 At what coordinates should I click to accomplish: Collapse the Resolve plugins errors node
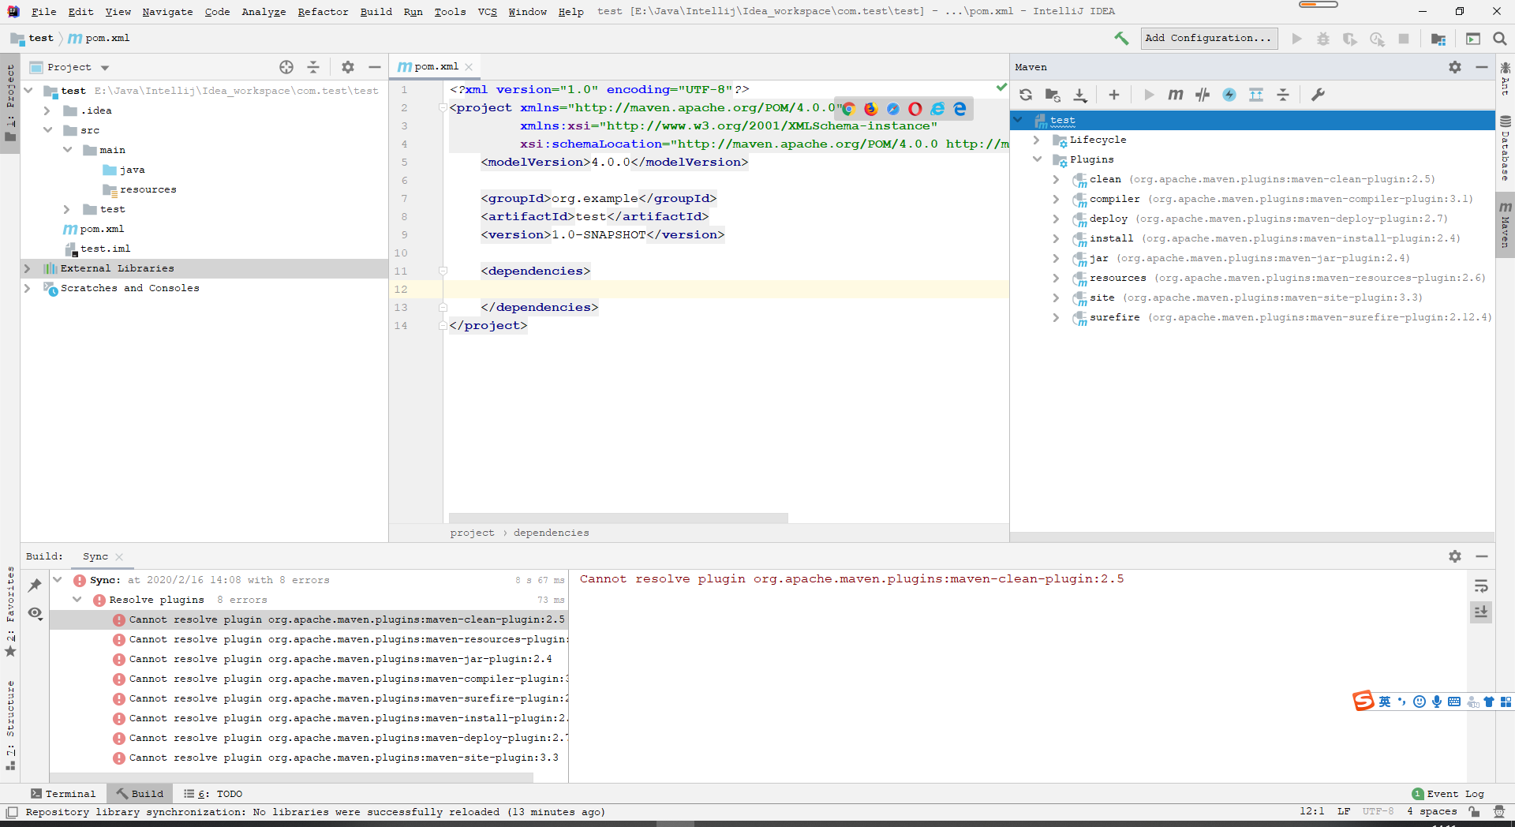point(77,600)
